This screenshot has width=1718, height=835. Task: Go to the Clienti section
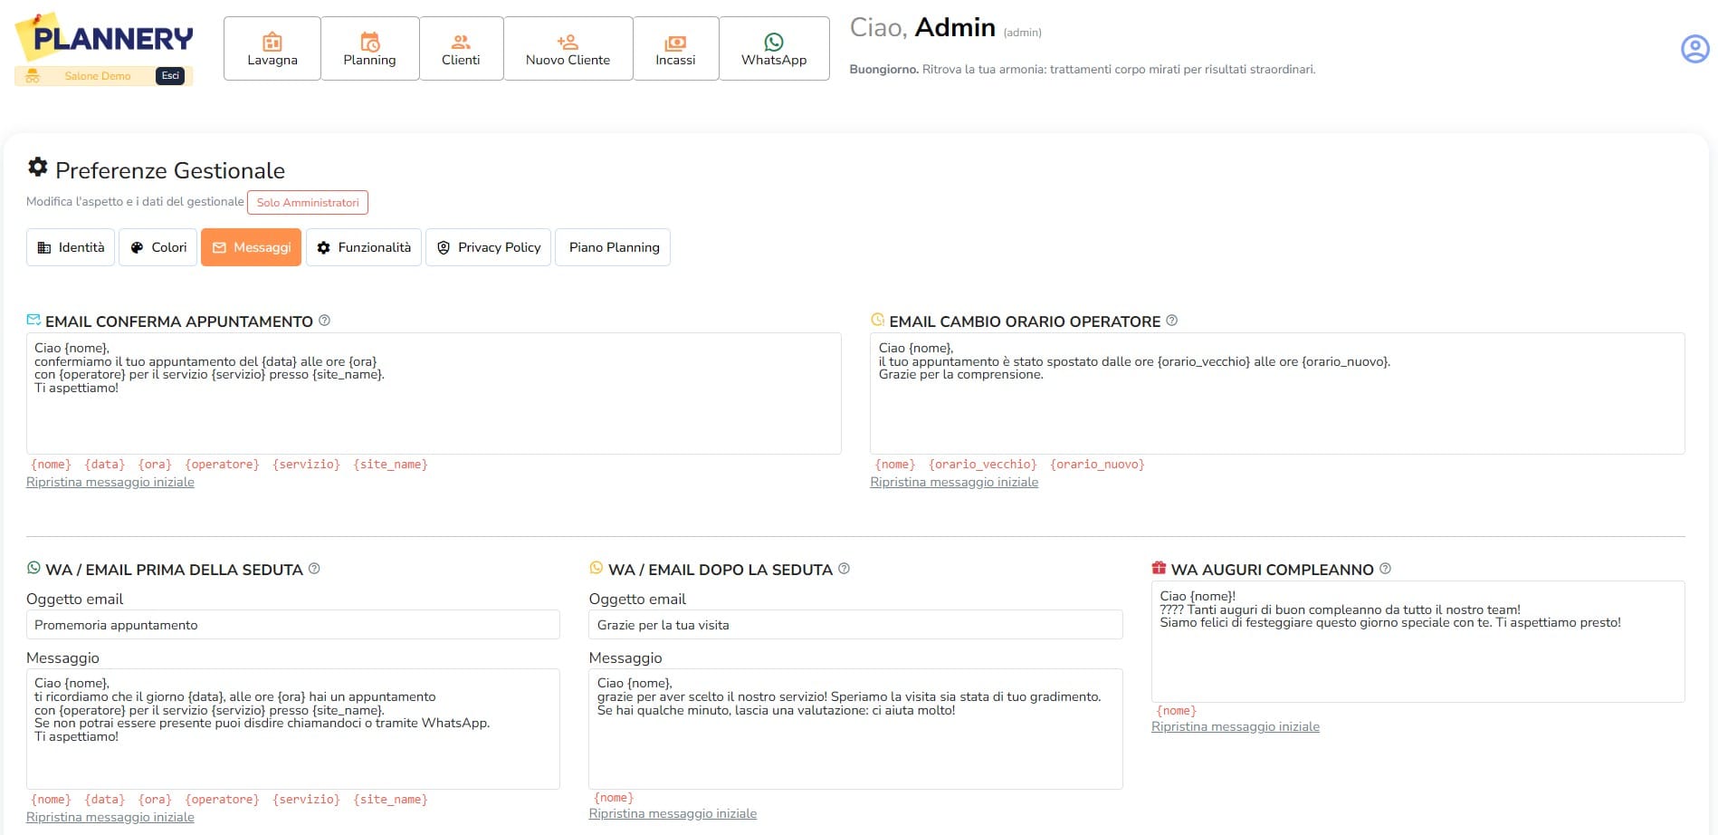point(461,49)
